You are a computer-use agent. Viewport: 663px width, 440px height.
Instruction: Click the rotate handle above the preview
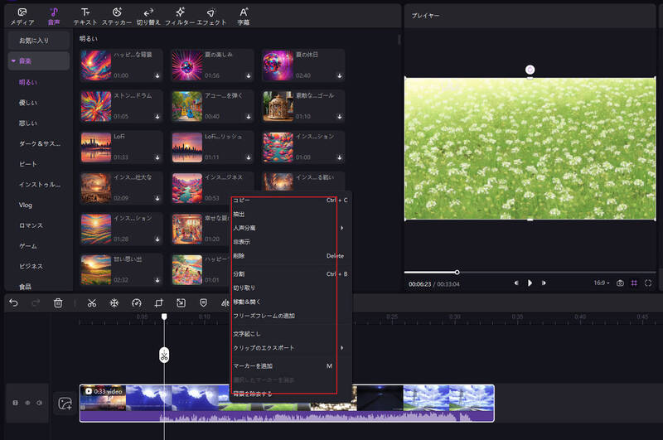click(x=530, y=70)
